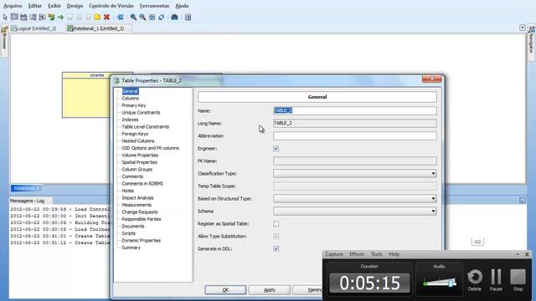The width and height of the screenshot is (536, 301).
Task: Select Summary in the properties tree
Action: (131, 247)
